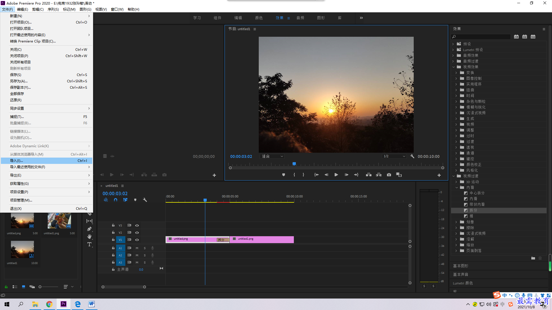Open timeline display settings wrench

145,200
